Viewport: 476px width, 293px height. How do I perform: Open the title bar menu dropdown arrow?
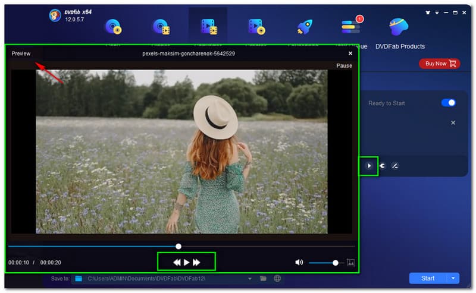click(437, 12)
